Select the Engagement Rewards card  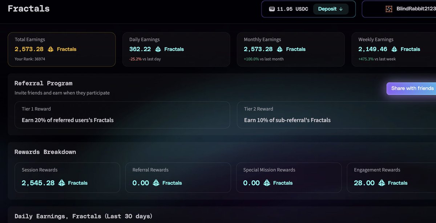[391, 177]
